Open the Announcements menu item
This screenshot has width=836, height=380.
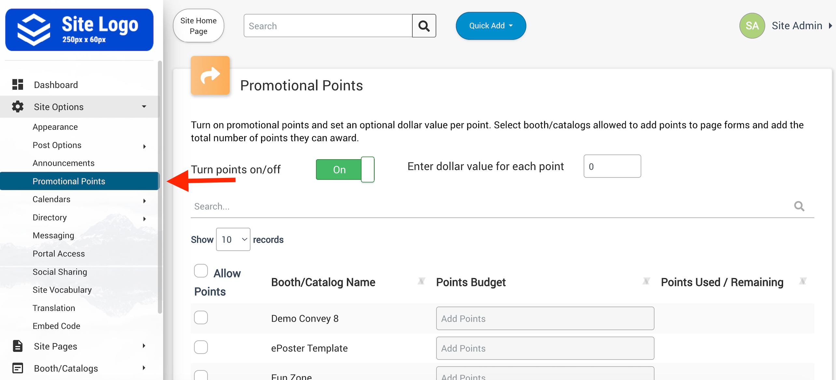(x=63, y=163)
